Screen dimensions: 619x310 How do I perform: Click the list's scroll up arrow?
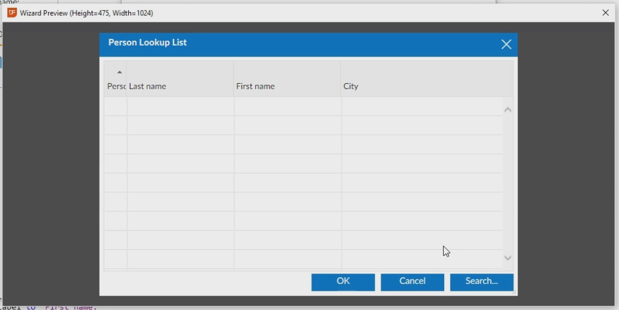508,110
